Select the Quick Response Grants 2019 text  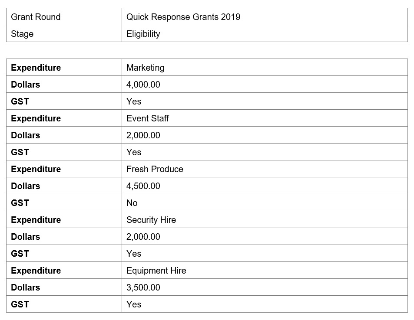point(183,17)
